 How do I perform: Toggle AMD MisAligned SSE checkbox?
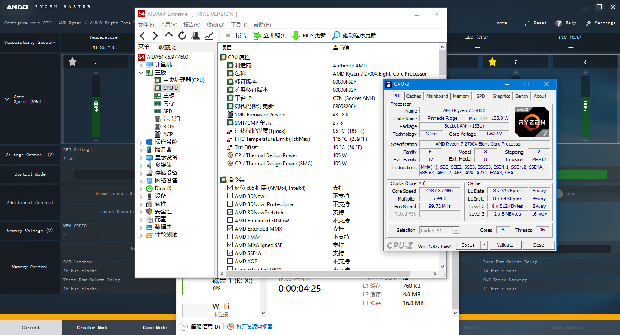tap(230, 245)
